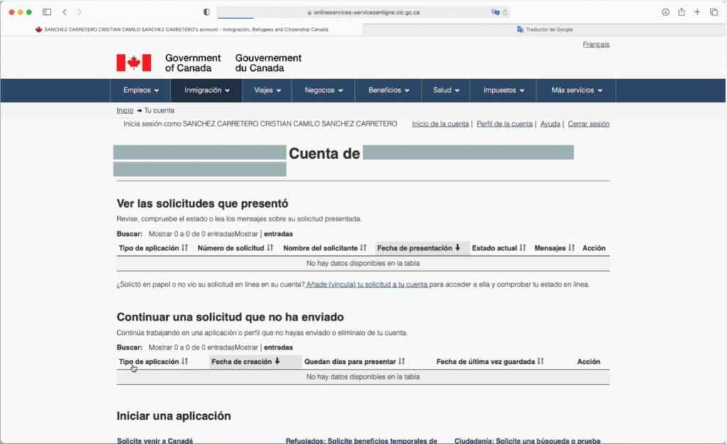Viewport: 727px width, 444px height.
Task: Click the translate icon in address bar
Action: (495, 12)
